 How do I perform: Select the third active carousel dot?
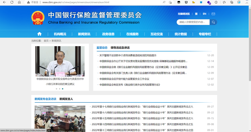point(63,89)
